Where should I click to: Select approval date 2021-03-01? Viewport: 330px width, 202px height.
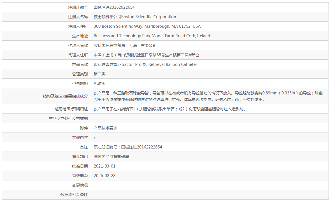pyautogui.click(x=104, y=166)
